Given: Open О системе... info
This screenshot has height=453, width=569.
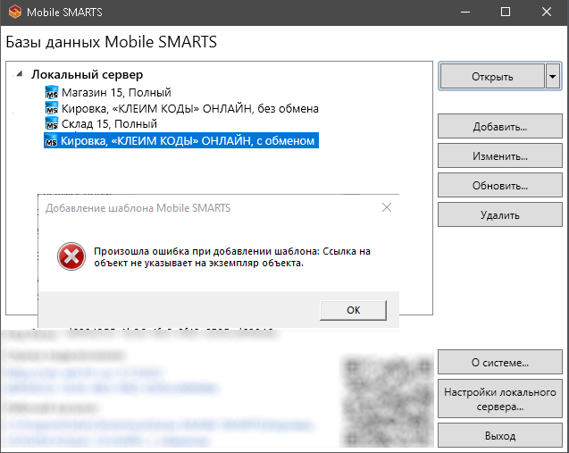Looking at the screenshot, I should pyautogui.click(x=500, y=362).
